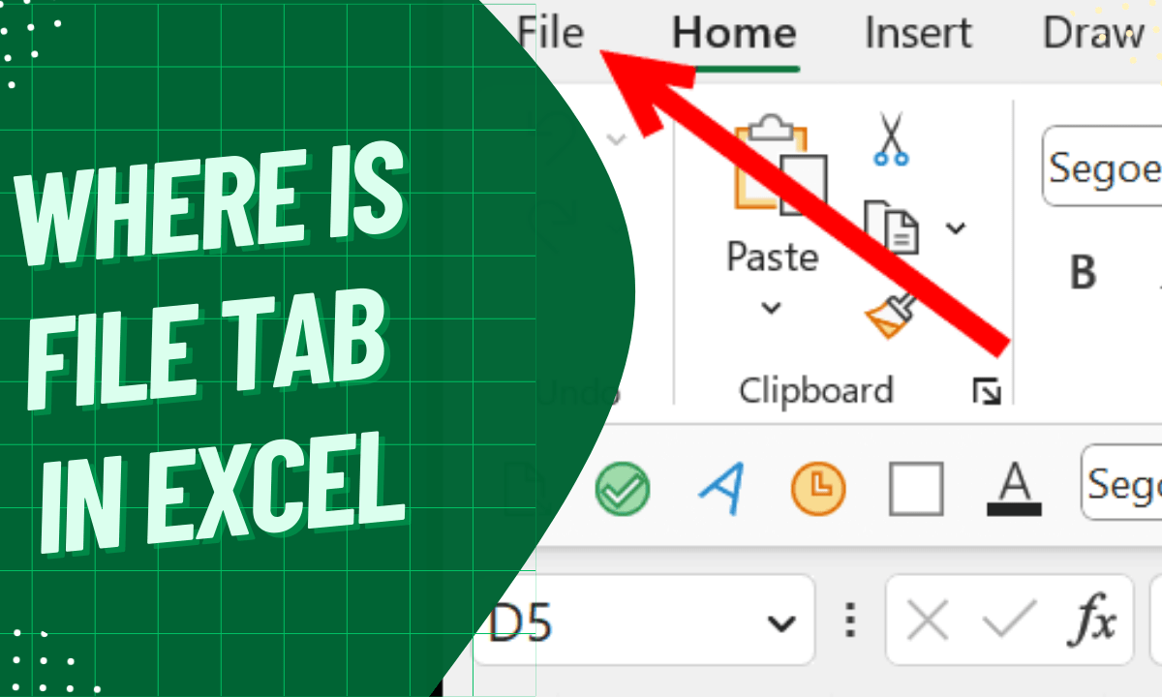The width and height of the screenshot is (1162, 697).
Task: Toggle Bold formatting
Action: click(x=1083, y=273)
